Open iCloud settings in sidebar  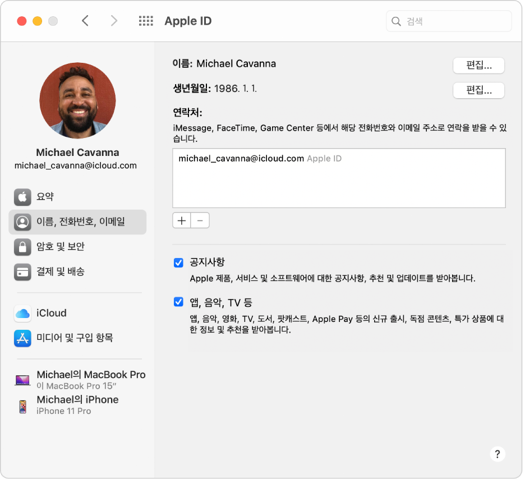tap(77, 314)
